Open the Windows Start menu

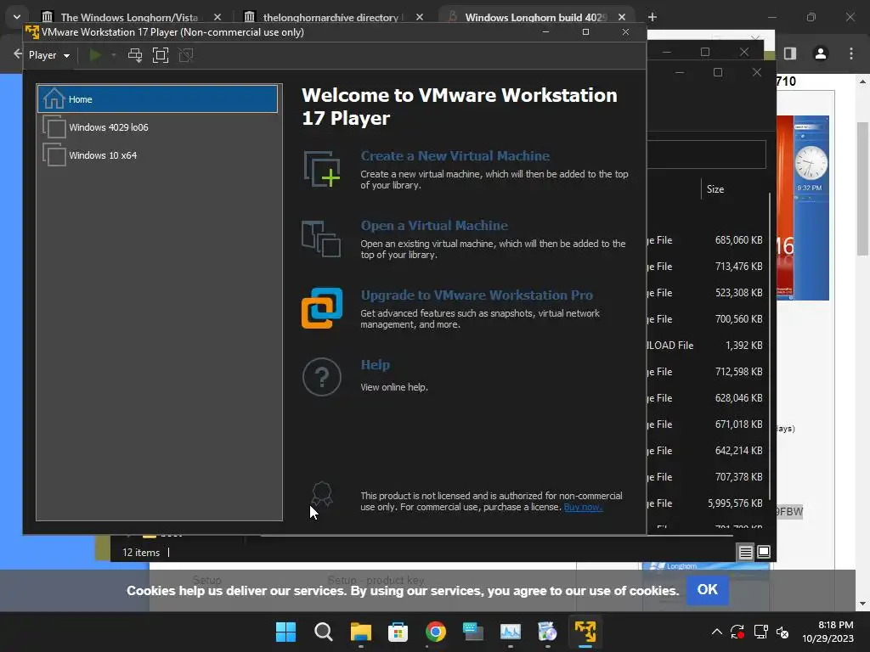click(x=285, y=632)
